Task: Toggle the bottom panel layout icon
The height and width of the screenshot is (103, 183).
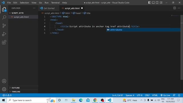Action: click(x=153, y=3)
